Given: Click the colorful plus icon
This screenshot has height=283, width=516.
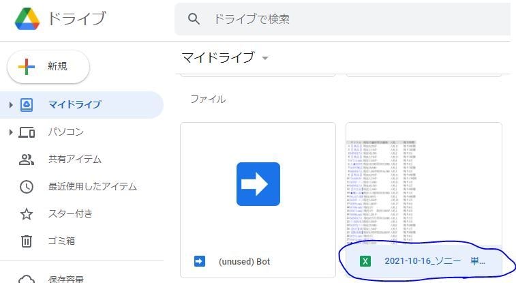Looking at the screenshot, I should [x=27, y=67].
